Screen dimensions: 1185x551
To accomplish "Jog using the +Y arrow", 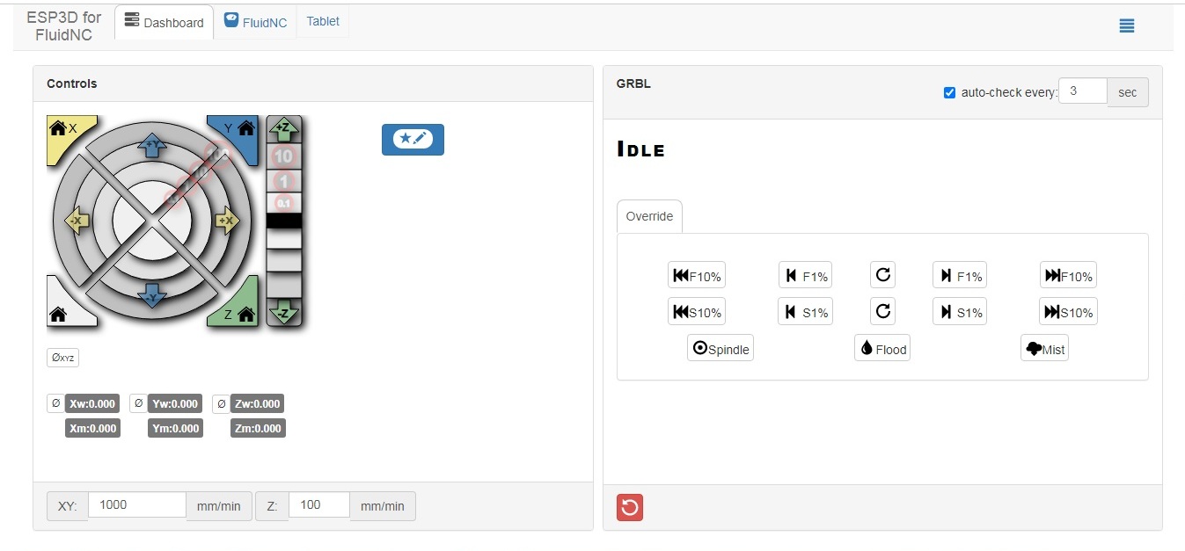I will tap(152, 145).
